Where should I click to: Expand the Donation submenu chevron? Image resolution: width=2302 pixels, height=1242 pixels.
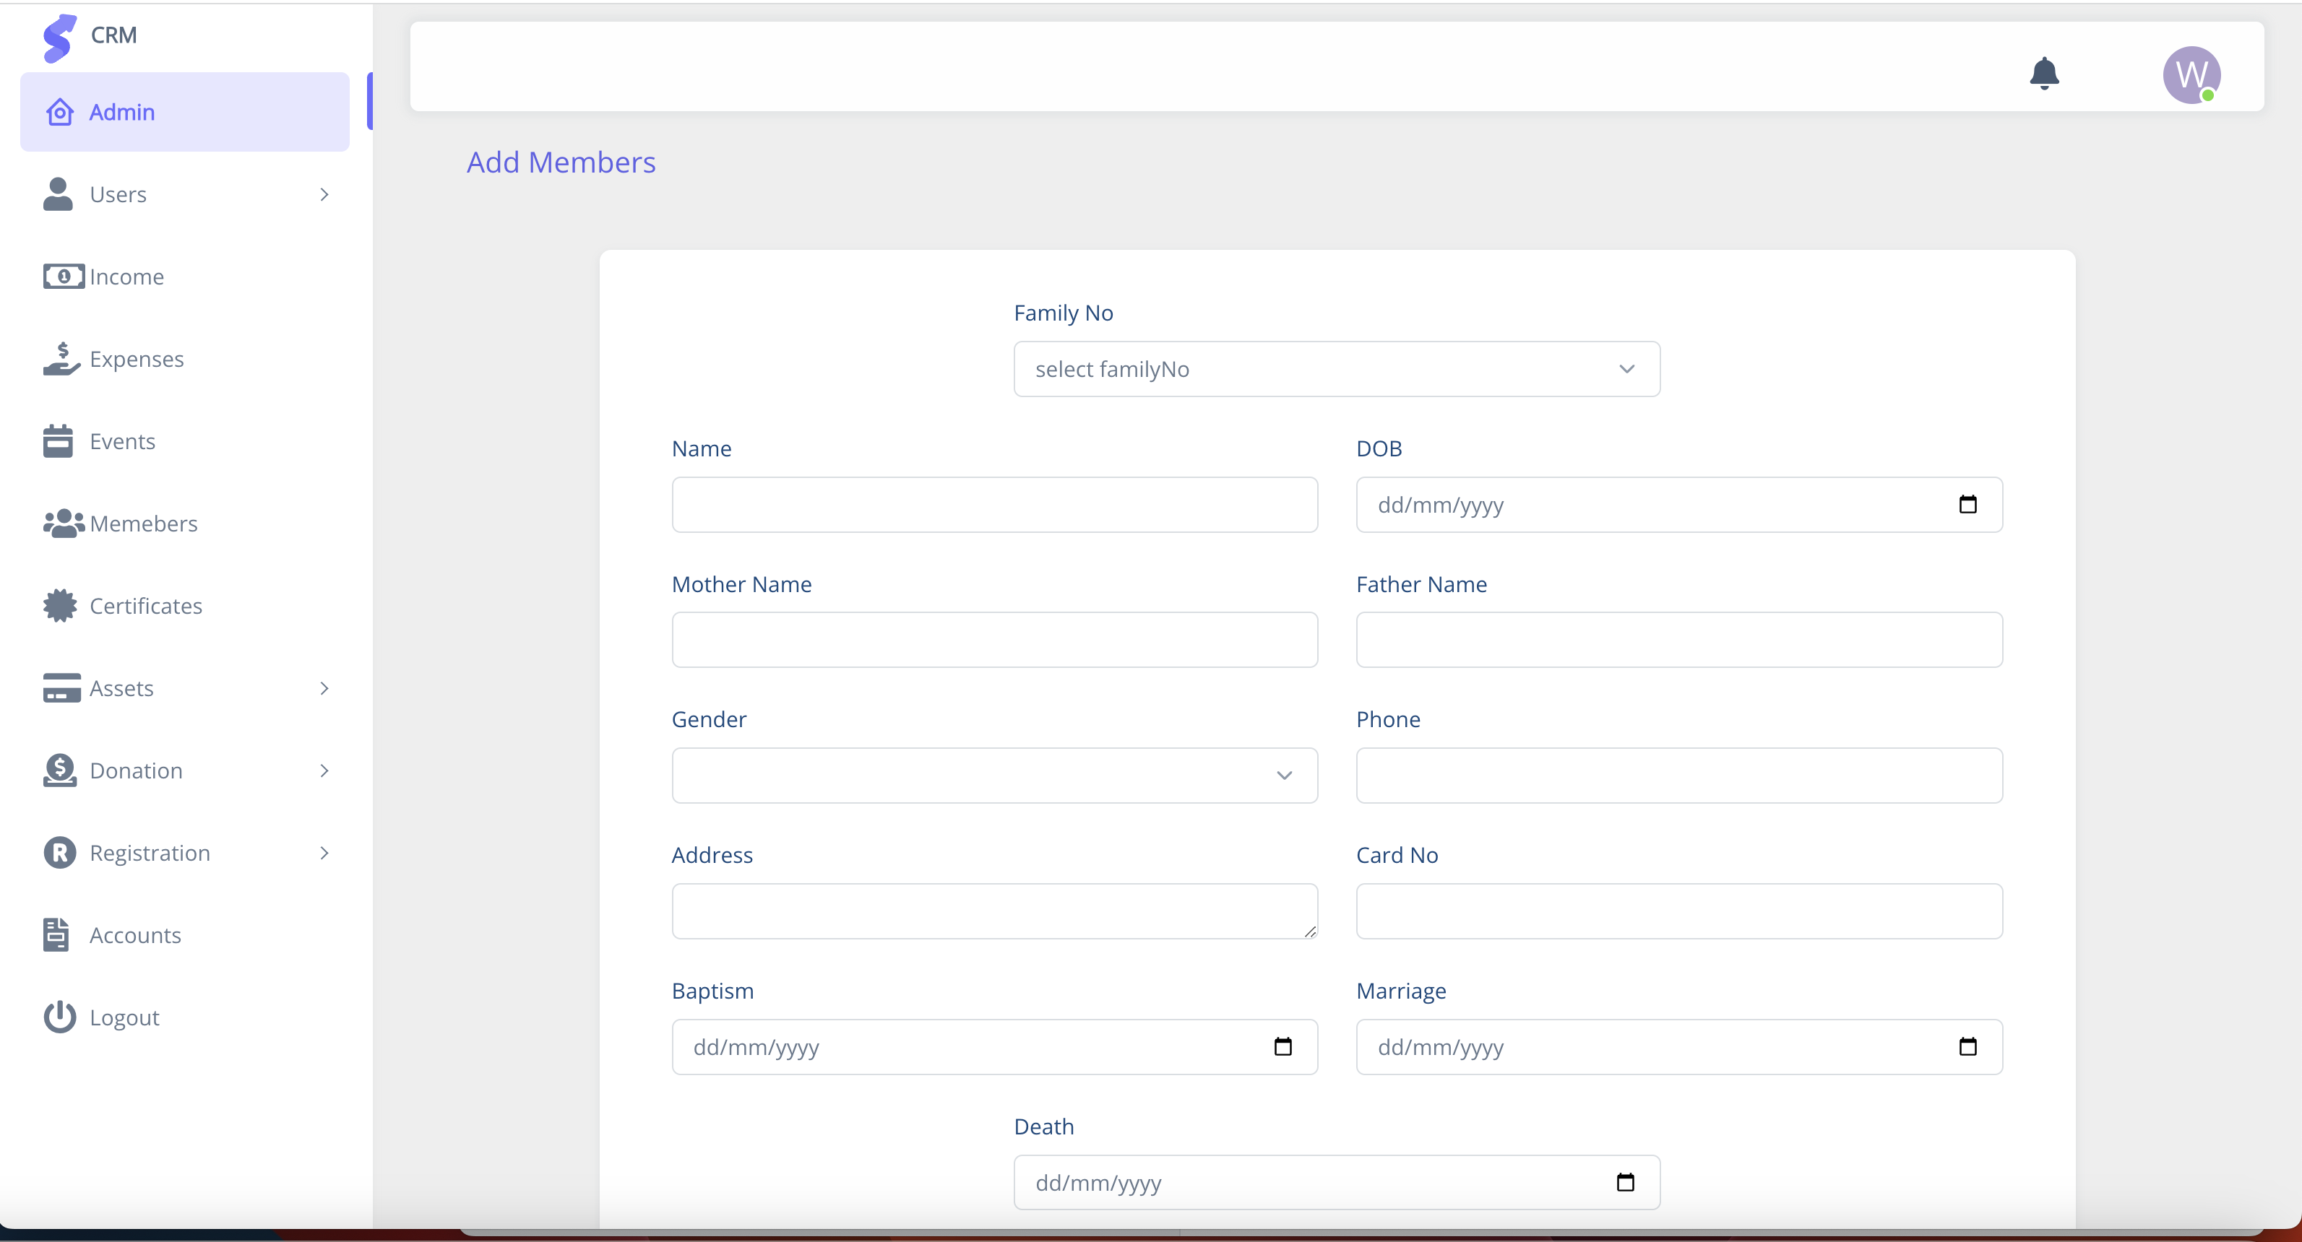324,770
